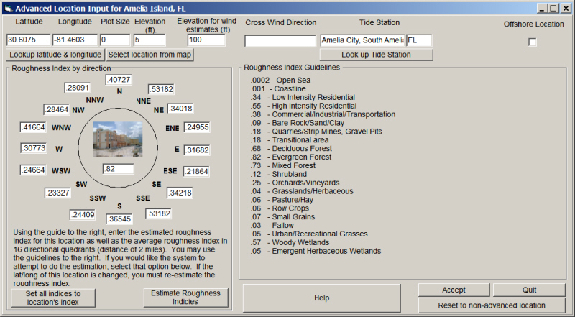Check the Offshore Location checkbox
Screen dimensions: 575x317
click(533, 42)
